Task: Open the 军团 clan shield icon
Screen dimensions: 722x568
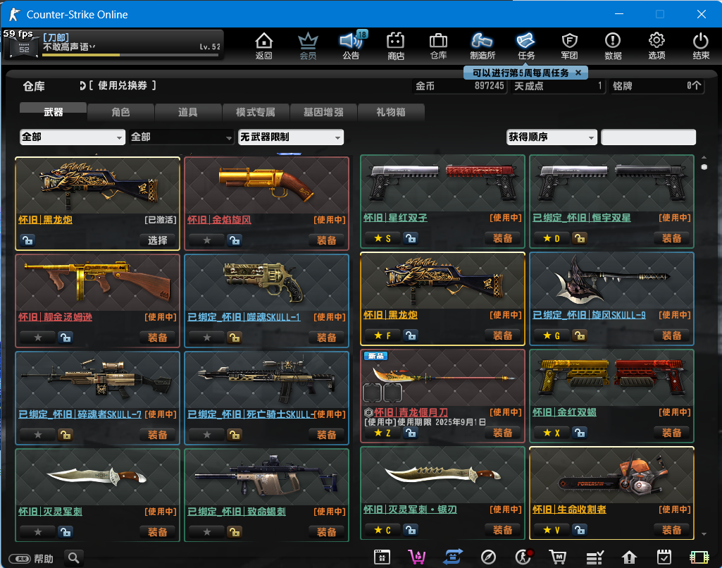Action: [x=570, y=45]
